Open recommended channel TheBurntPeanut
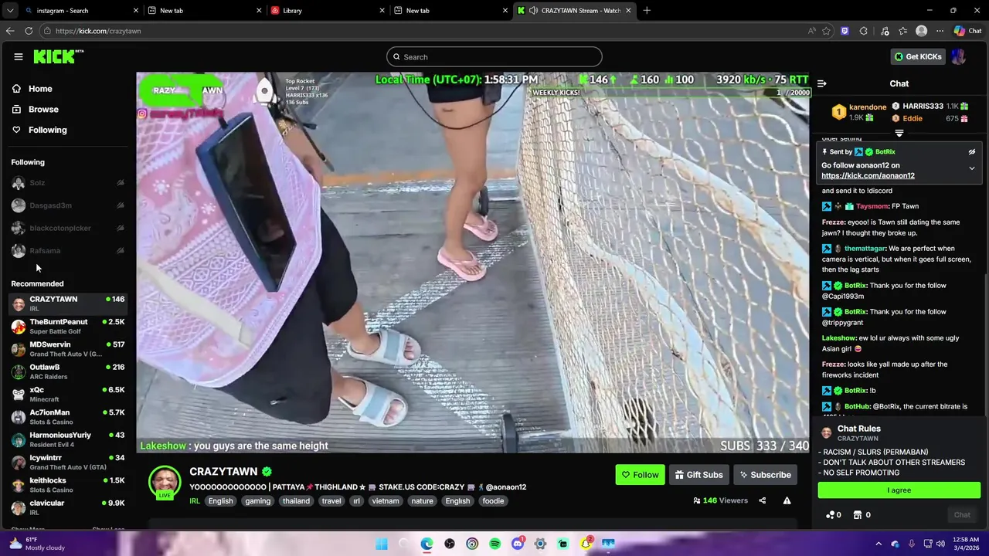Screen dimensions: 989x556 (x=68, y=326)
